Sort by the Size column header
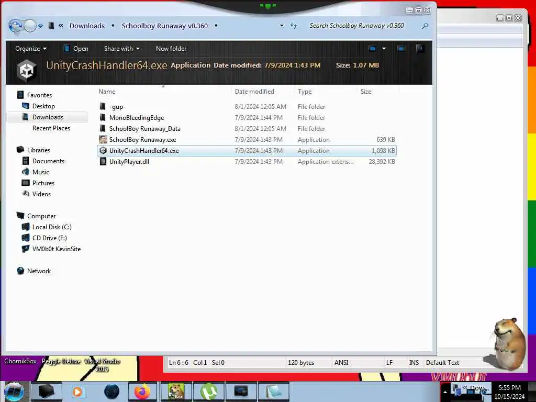Image resolution: width=536 pixels, height=402 pixels. [x=366, y=92]
